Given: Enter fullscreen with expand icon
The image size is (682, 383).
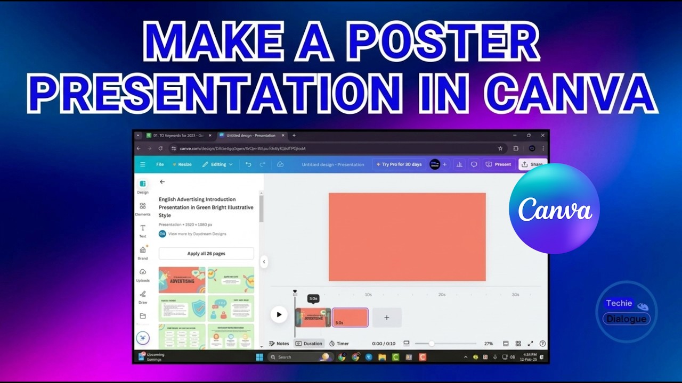Looking at the screenshot, I should (x=530, y=344).
